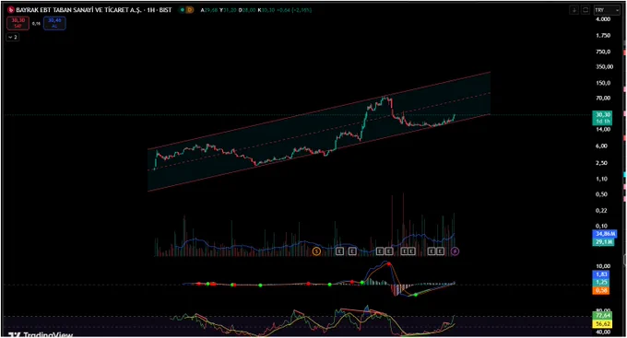
Task: Click the Bayrak EBT symbol logo icon
Action: coord(11,10)
